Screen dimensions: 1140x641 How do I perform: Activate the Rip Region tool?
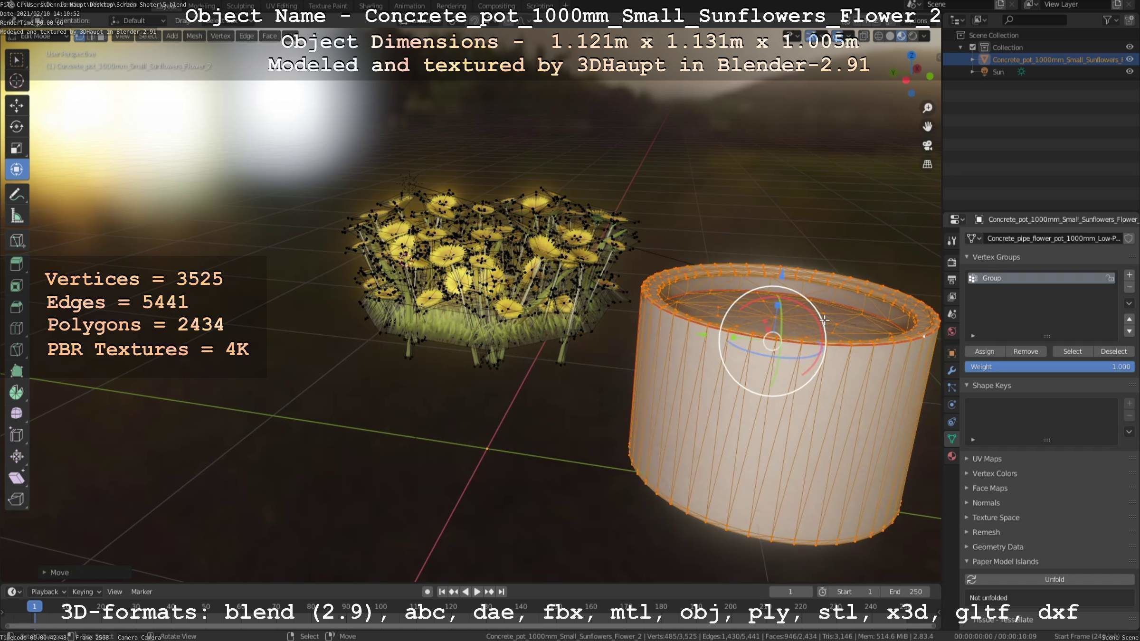(17, 499)
